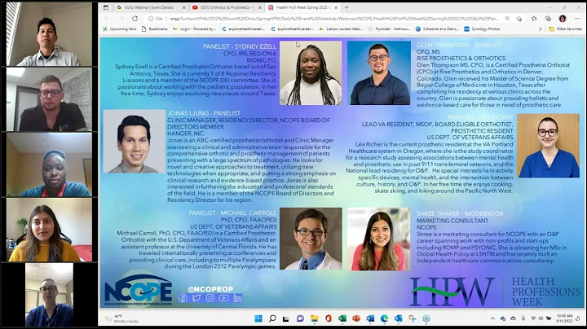
Task: Open the tab actions menu icon
Action: click(106, 7)
